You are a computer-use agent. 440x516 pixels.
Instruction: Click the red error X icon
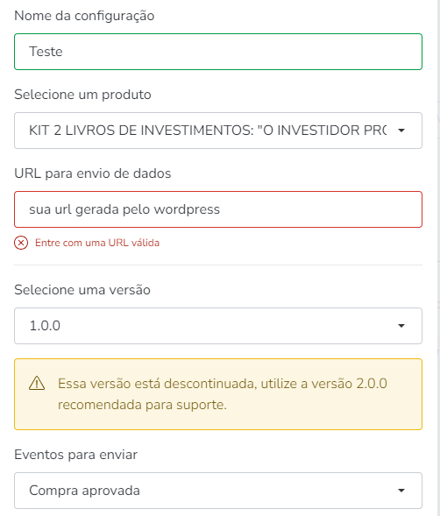tap(21, 243)
